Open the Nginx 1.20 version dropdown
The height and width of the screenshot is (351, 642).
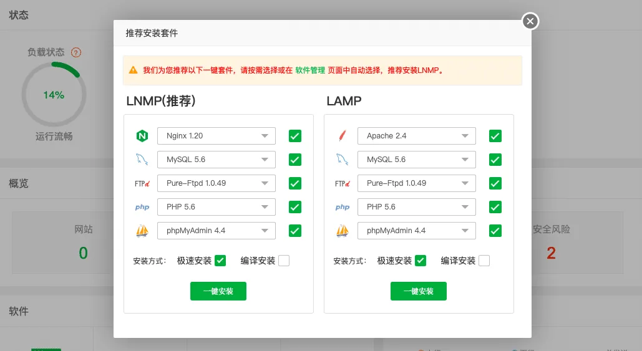click(216, 136)
